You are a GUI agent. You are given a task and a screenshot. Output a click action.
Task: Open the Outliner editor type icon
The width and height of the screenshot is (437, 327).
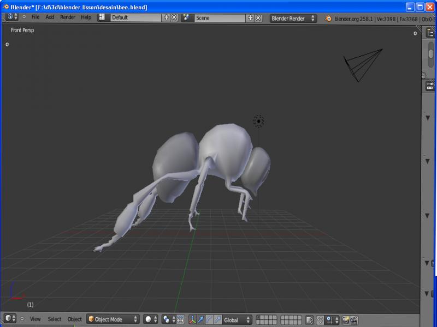[430, 33]
